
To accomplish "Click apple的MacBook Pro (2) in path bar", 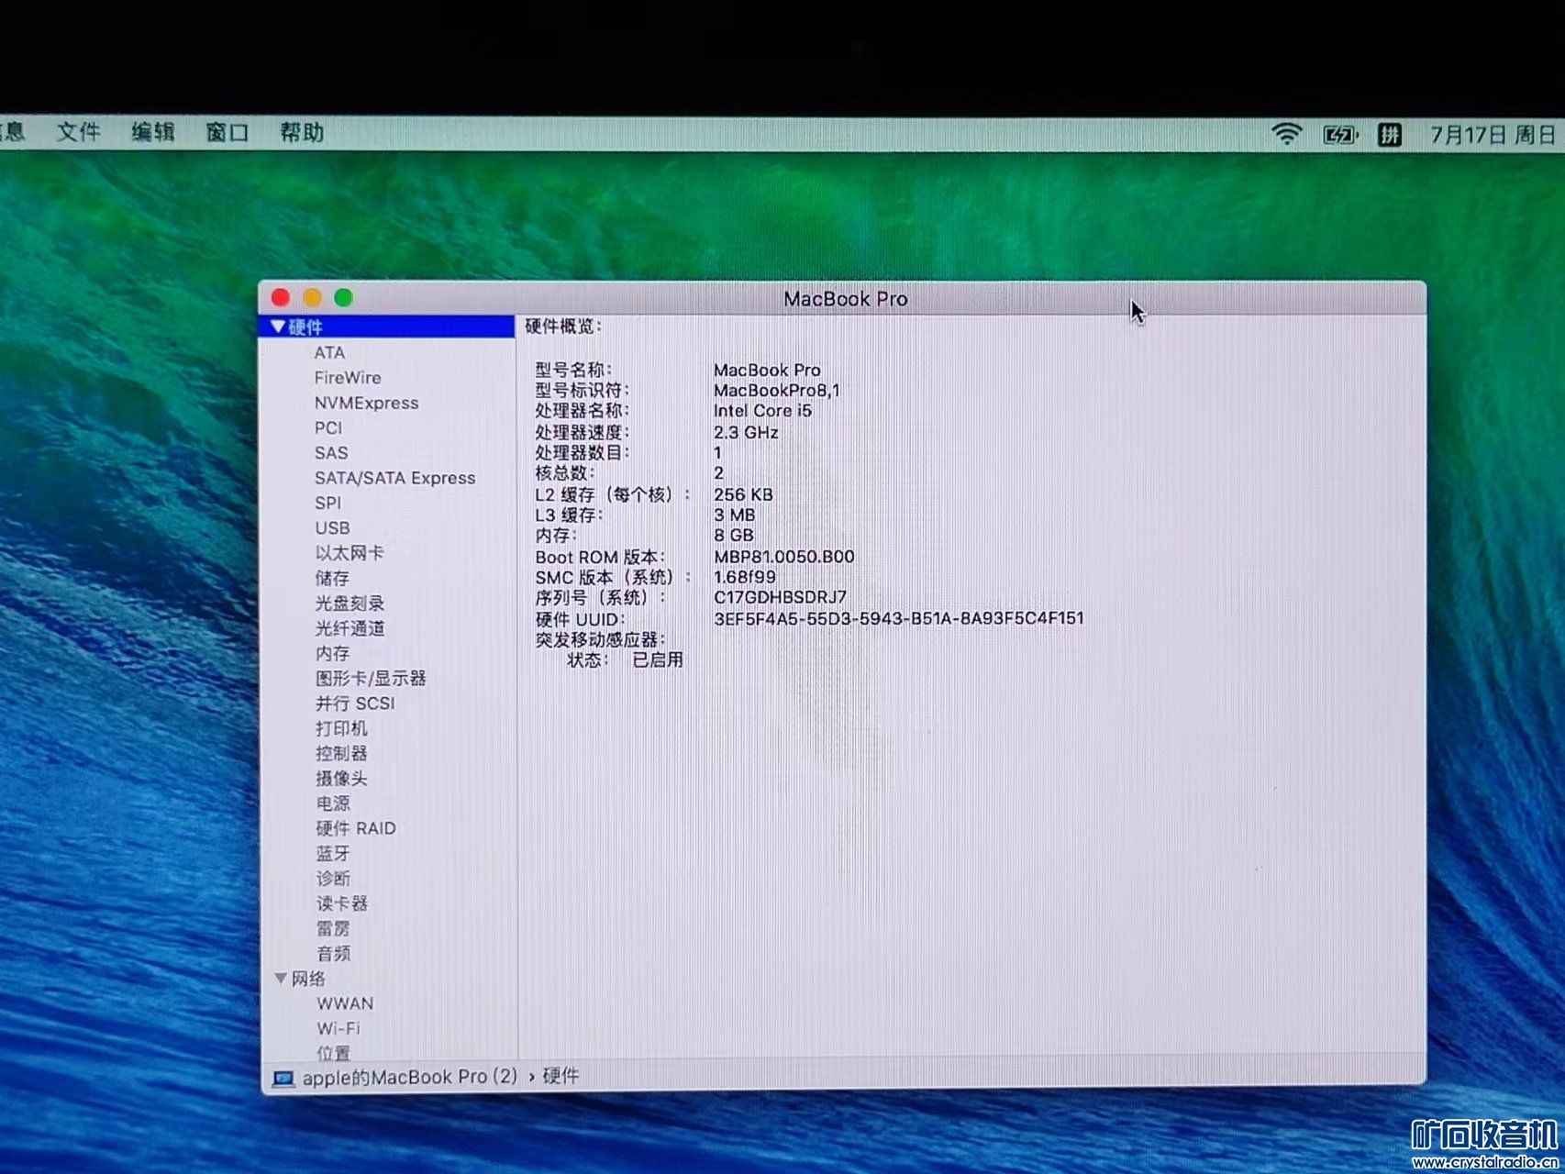I will [x=409, y=1077].
